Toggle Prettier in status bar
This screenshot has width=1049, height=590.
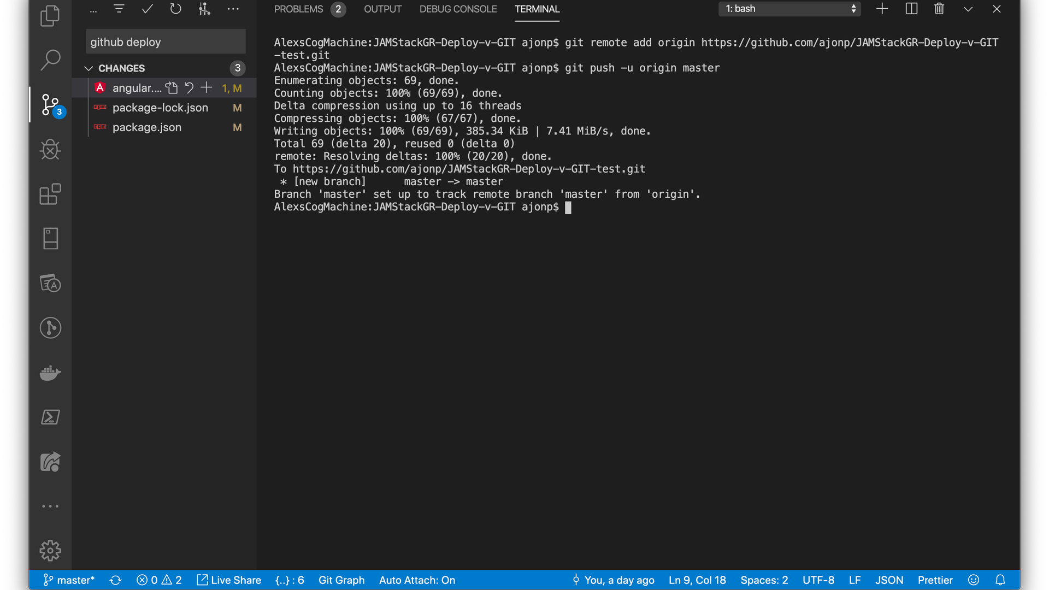tap(935, 580)
